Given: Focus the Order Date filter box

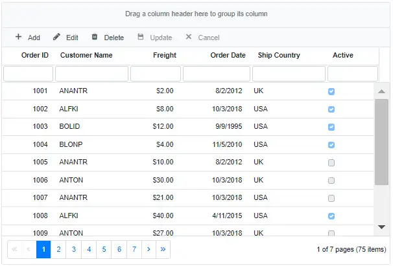Looking at the screenshot, I should click(217, 74).
